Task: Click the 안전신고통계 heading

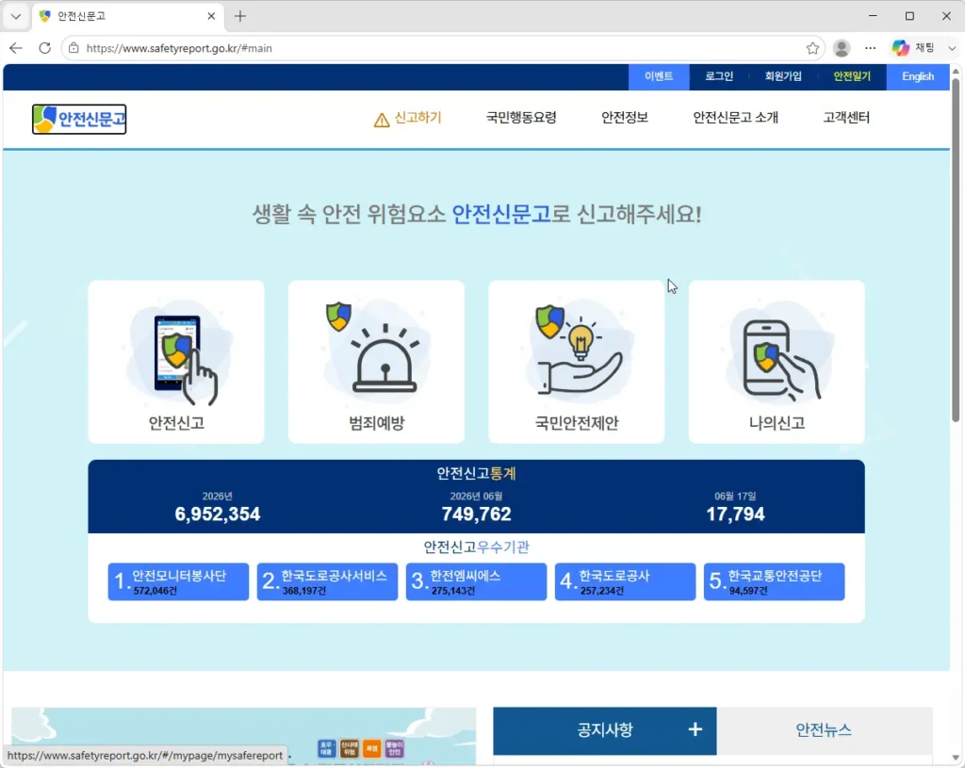Action: pos(476,473)
